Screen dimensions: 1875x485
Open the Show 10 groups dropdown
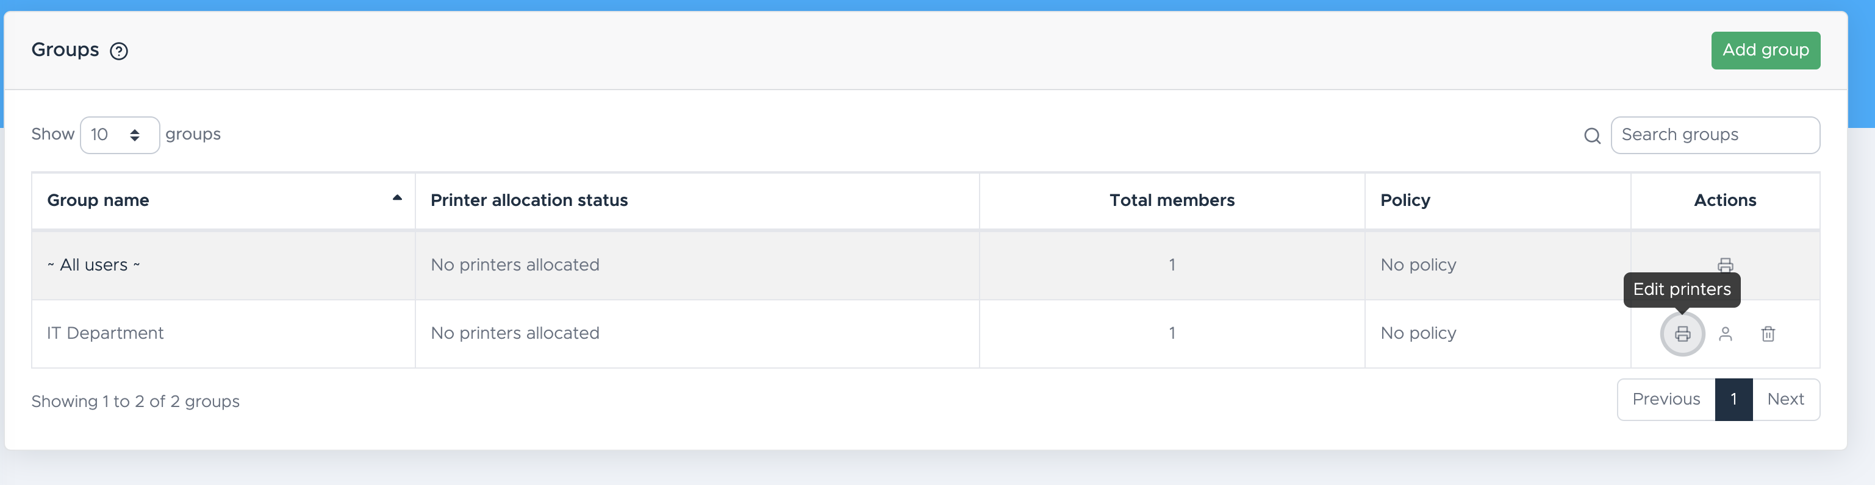pyautogui.click(x=120, y=135)
